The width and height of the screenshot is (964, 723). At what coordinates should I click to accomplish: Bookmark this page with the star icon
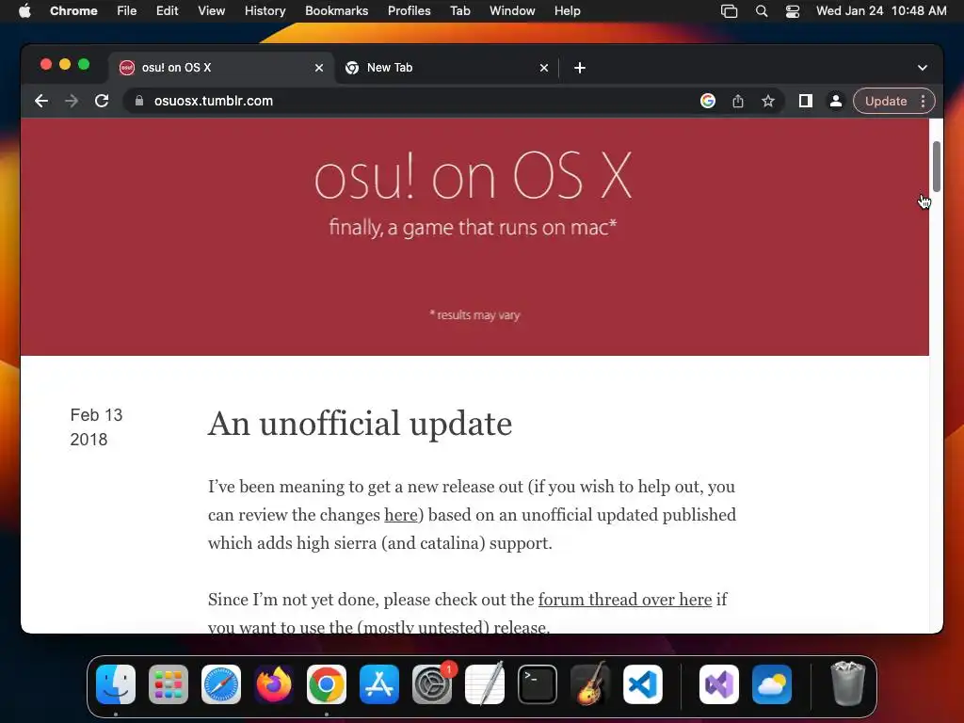point(768,101)
